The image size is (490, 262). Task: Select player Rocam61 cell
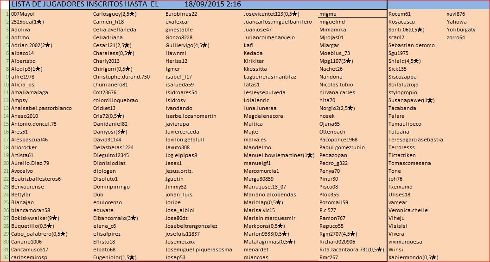tap(400, 14)
